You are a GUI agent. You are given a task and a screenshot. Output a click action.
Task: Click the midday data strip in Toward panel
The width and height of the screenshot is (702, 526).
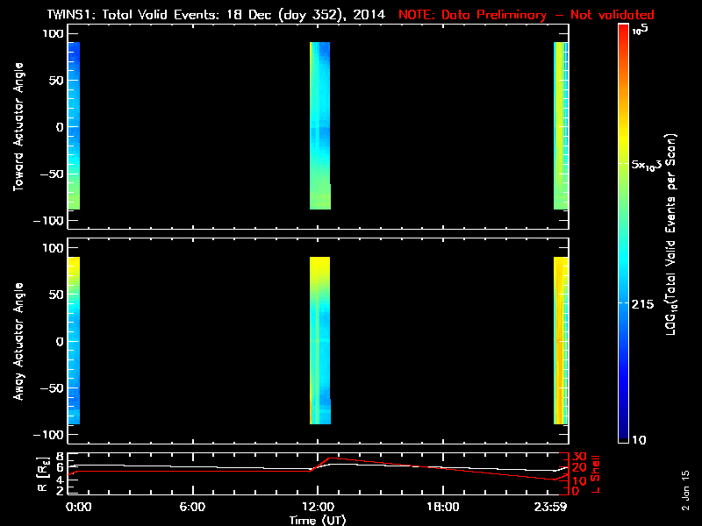click(x=320, y=127)
